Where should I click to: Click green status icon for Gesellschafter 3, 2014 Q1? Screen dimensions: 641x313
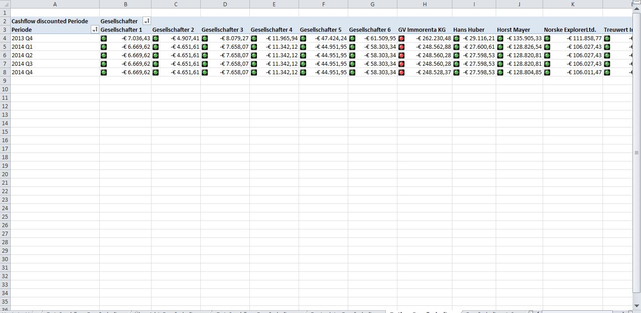click(205, 47)
